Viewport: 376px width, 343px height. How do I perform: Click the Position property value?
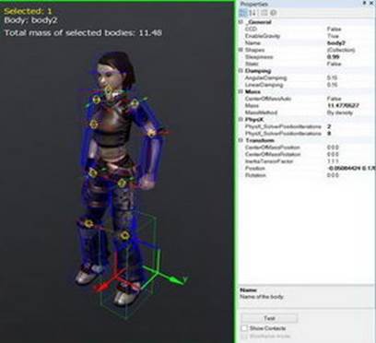tap(351, 168)
